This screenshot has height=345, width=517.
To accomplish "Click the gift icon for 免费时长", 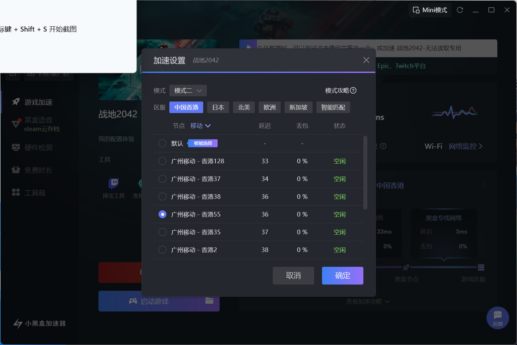I will [16, 170].
